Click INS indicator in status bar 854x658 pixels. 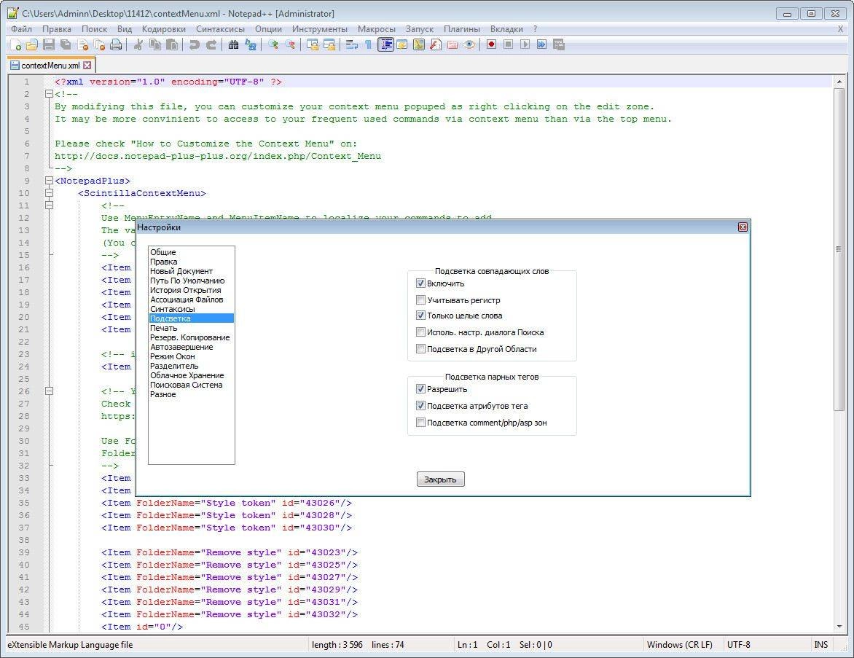click(x=820, y=644)
